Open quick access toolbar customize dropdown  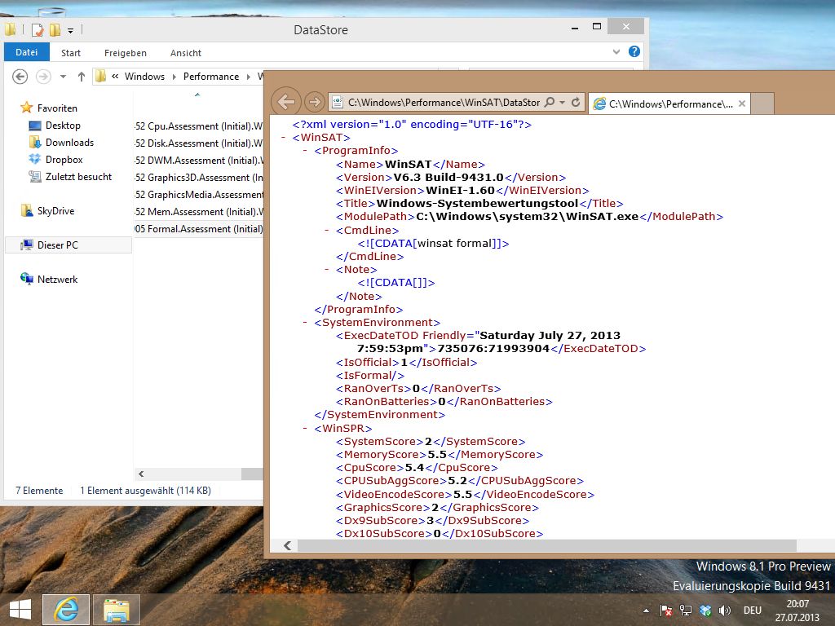pyautogui.click(x=70, y=30)
